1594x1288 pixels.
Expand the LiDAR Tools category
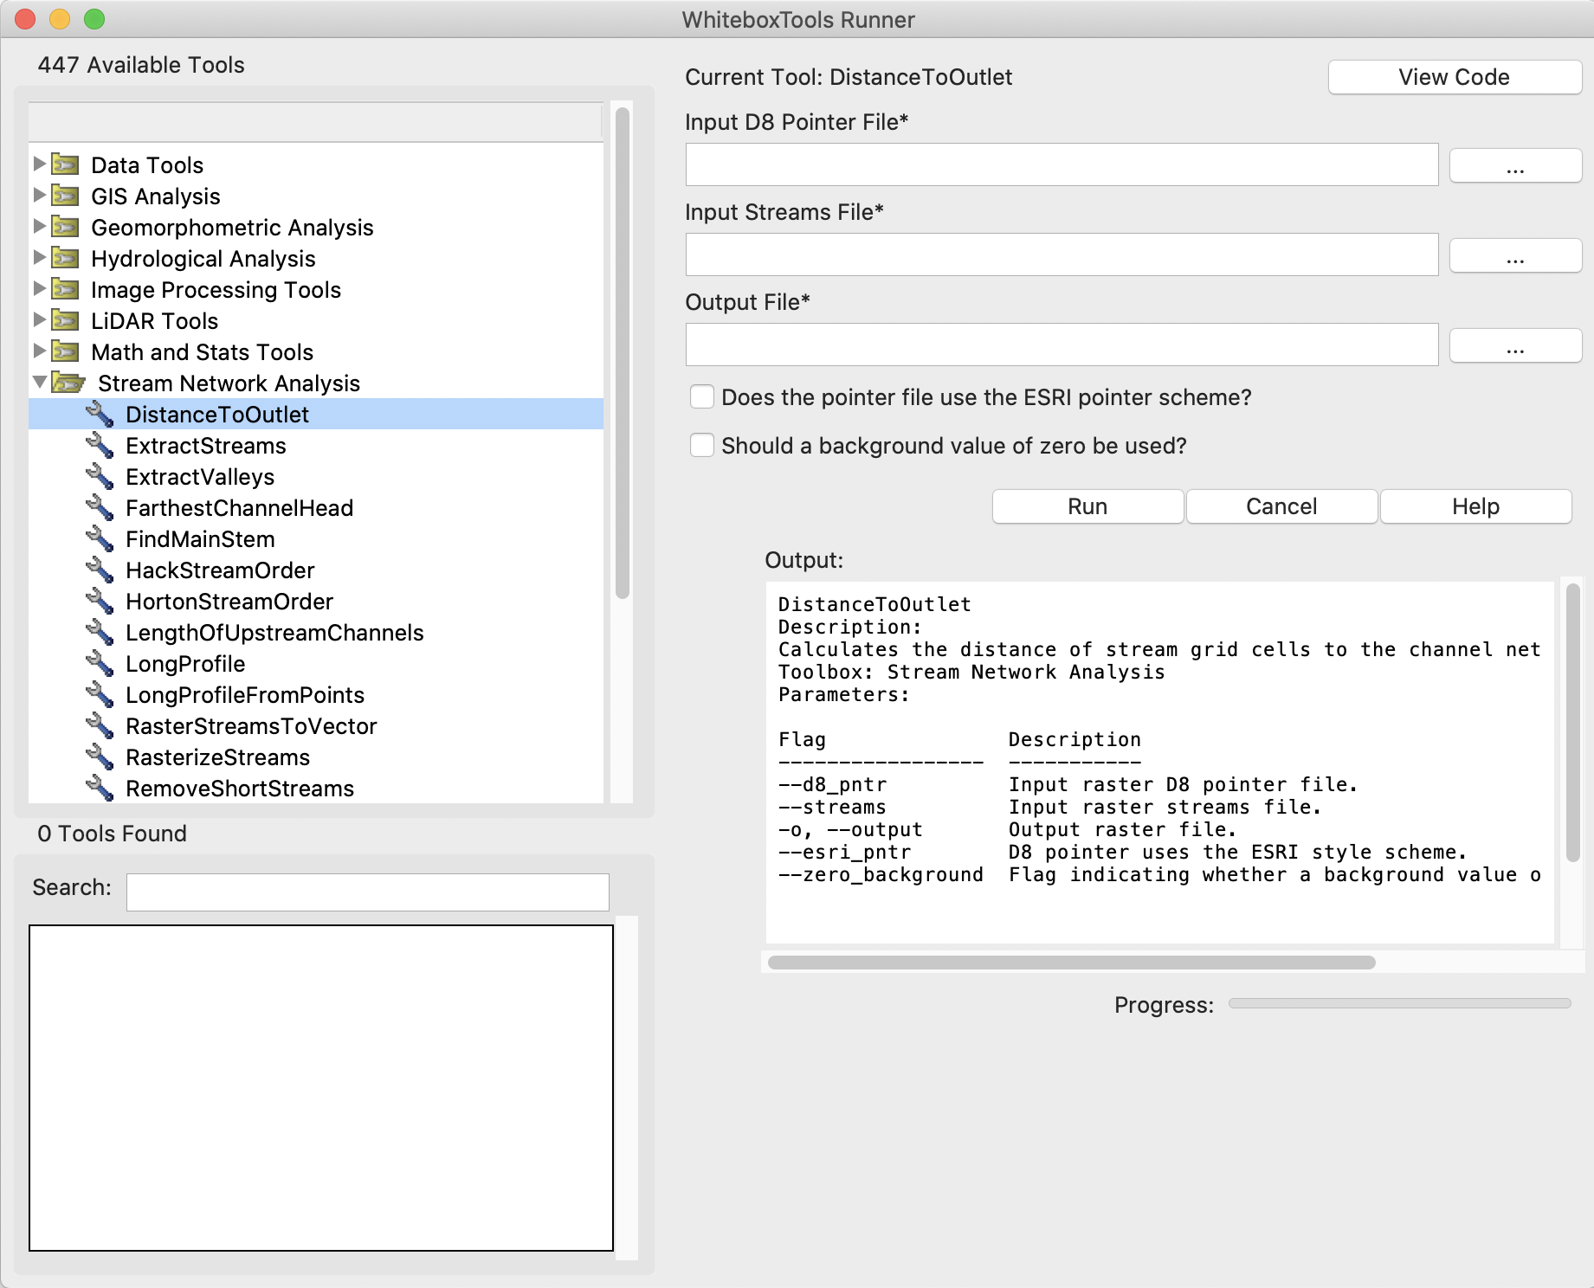pyautogui.click(x=39, y=319)
